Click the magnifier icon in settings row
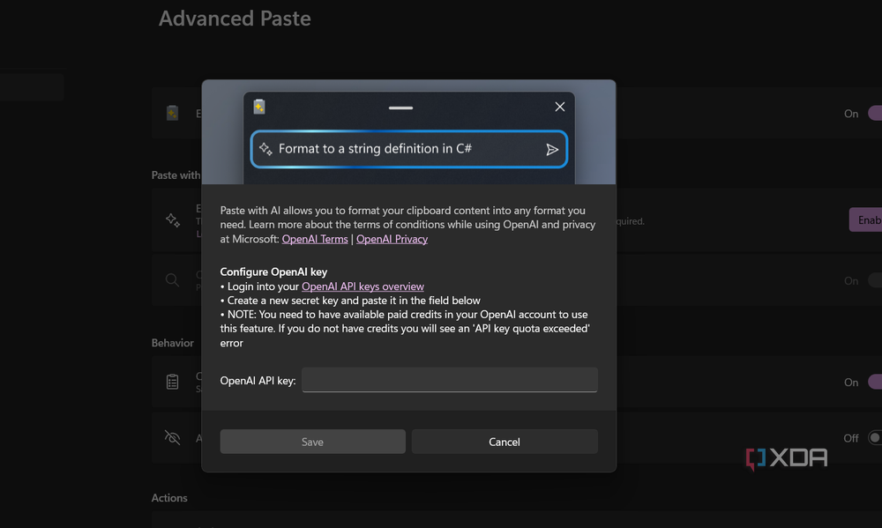This screenshot has width=882, height=528. pyautogui.click(x=173, y=280)
